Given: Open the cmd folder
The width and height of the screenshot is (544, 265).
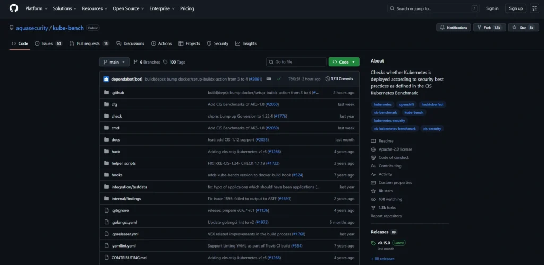Looking at the screenshot, I should (x=115, y=128).
